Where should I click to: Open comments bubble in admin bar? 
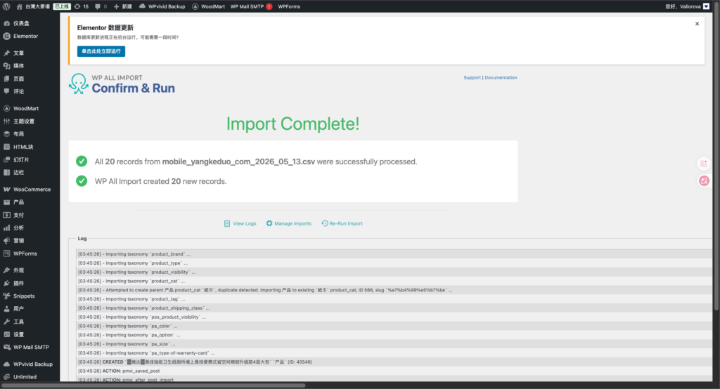101,6
